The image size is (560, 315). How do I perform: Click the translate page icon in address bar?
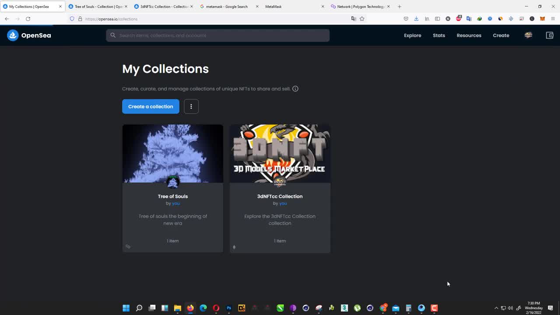point(353,19)
